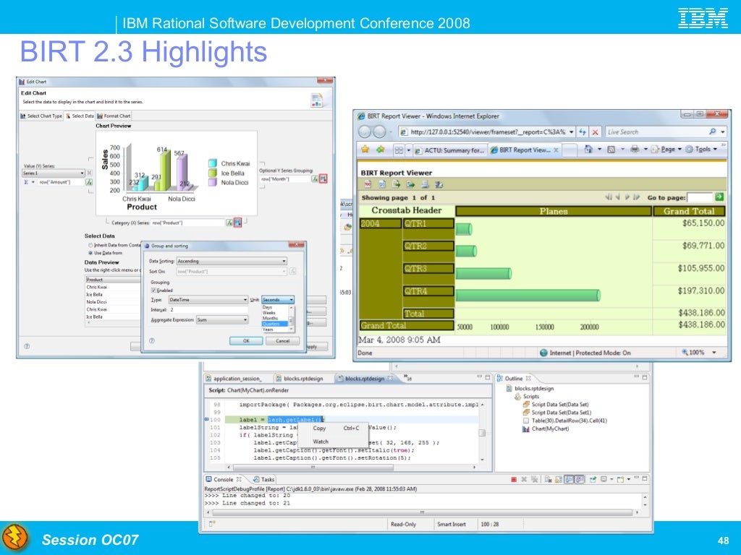This screenshot has width=741, height=555.
Task: Click console horizontal scrollbar
Action: (x=422, y=512)
